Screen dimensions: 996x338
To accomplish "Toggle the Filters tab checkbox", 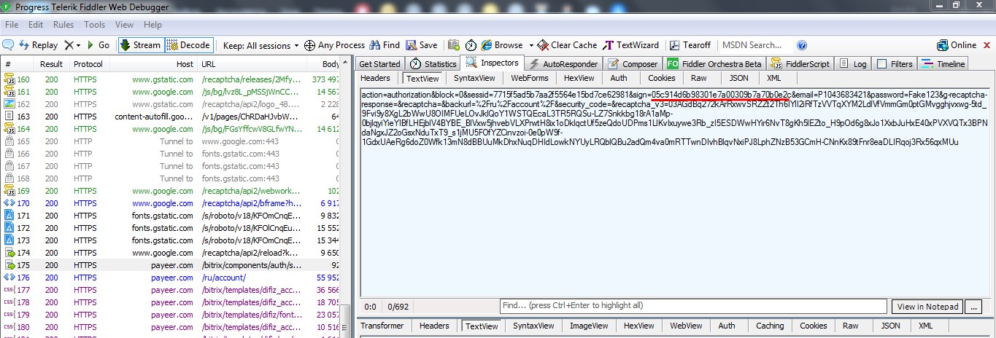I will [x=881, y=64].
